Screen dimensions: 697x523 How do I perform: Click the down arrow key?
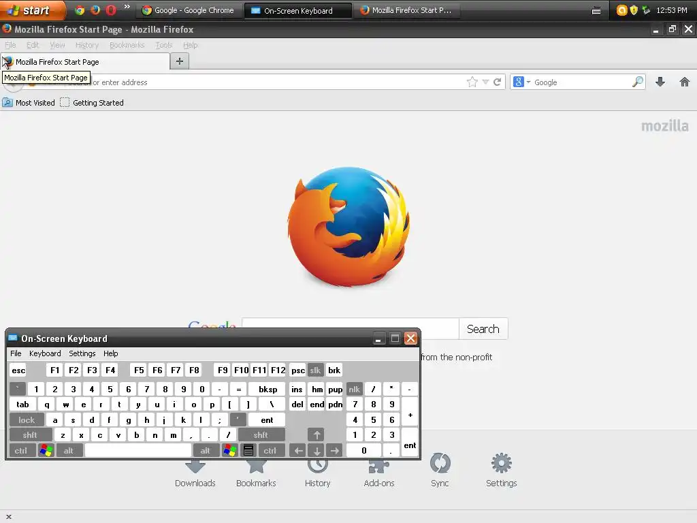317,451
